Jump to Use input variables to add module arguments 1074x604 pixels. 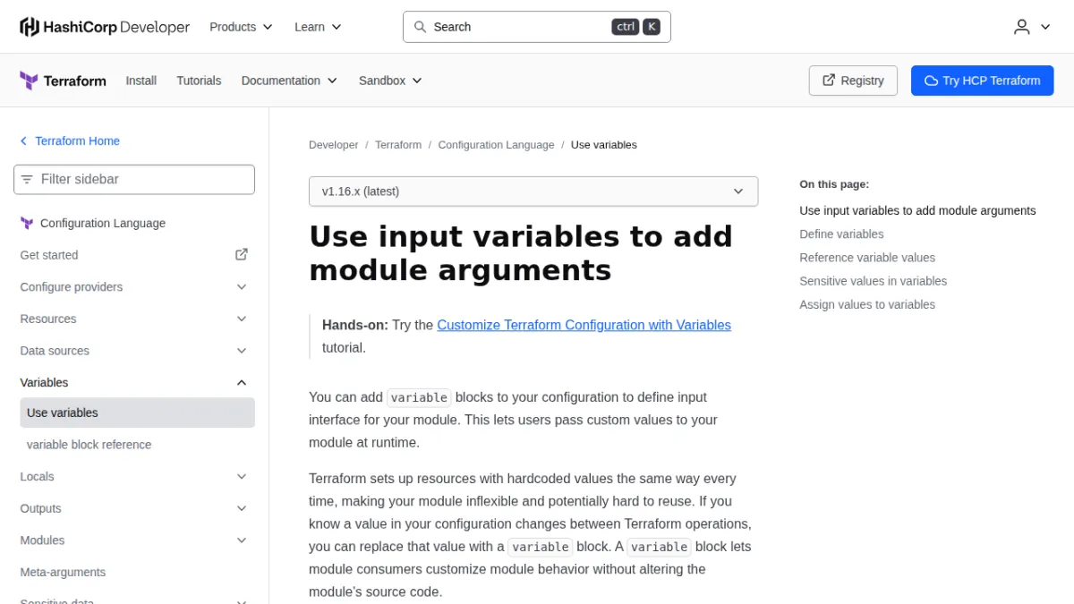(917, 211)
